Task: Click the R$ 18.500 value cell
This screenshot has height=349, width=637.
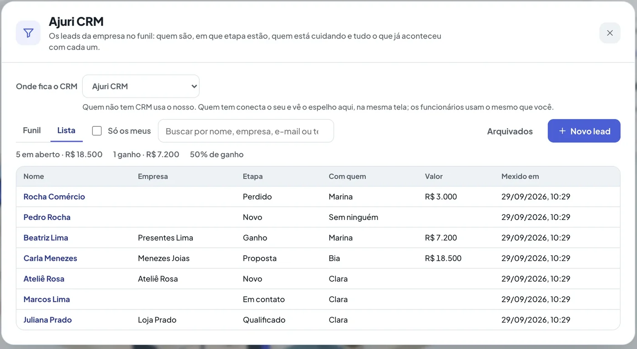Action: [x=443, y=258]
